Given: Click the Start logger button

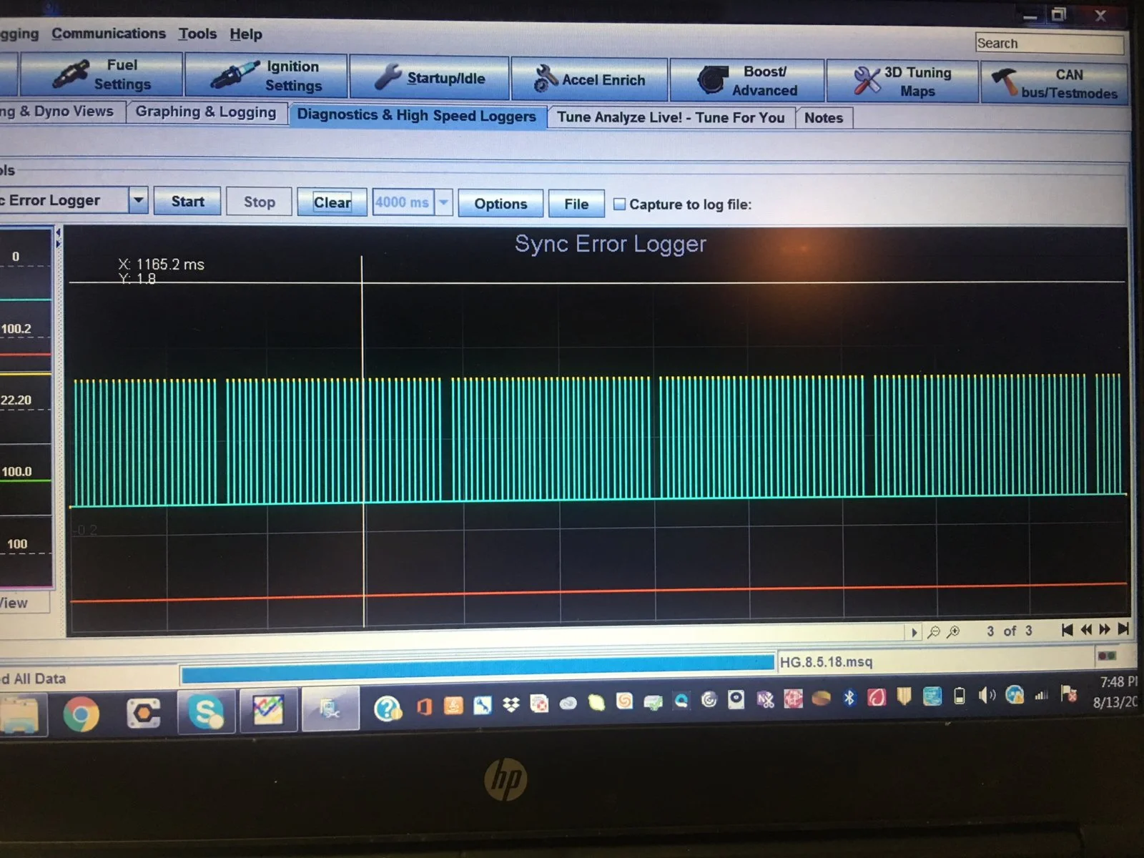Looking at the screenshot, I should tap(187, 202).
